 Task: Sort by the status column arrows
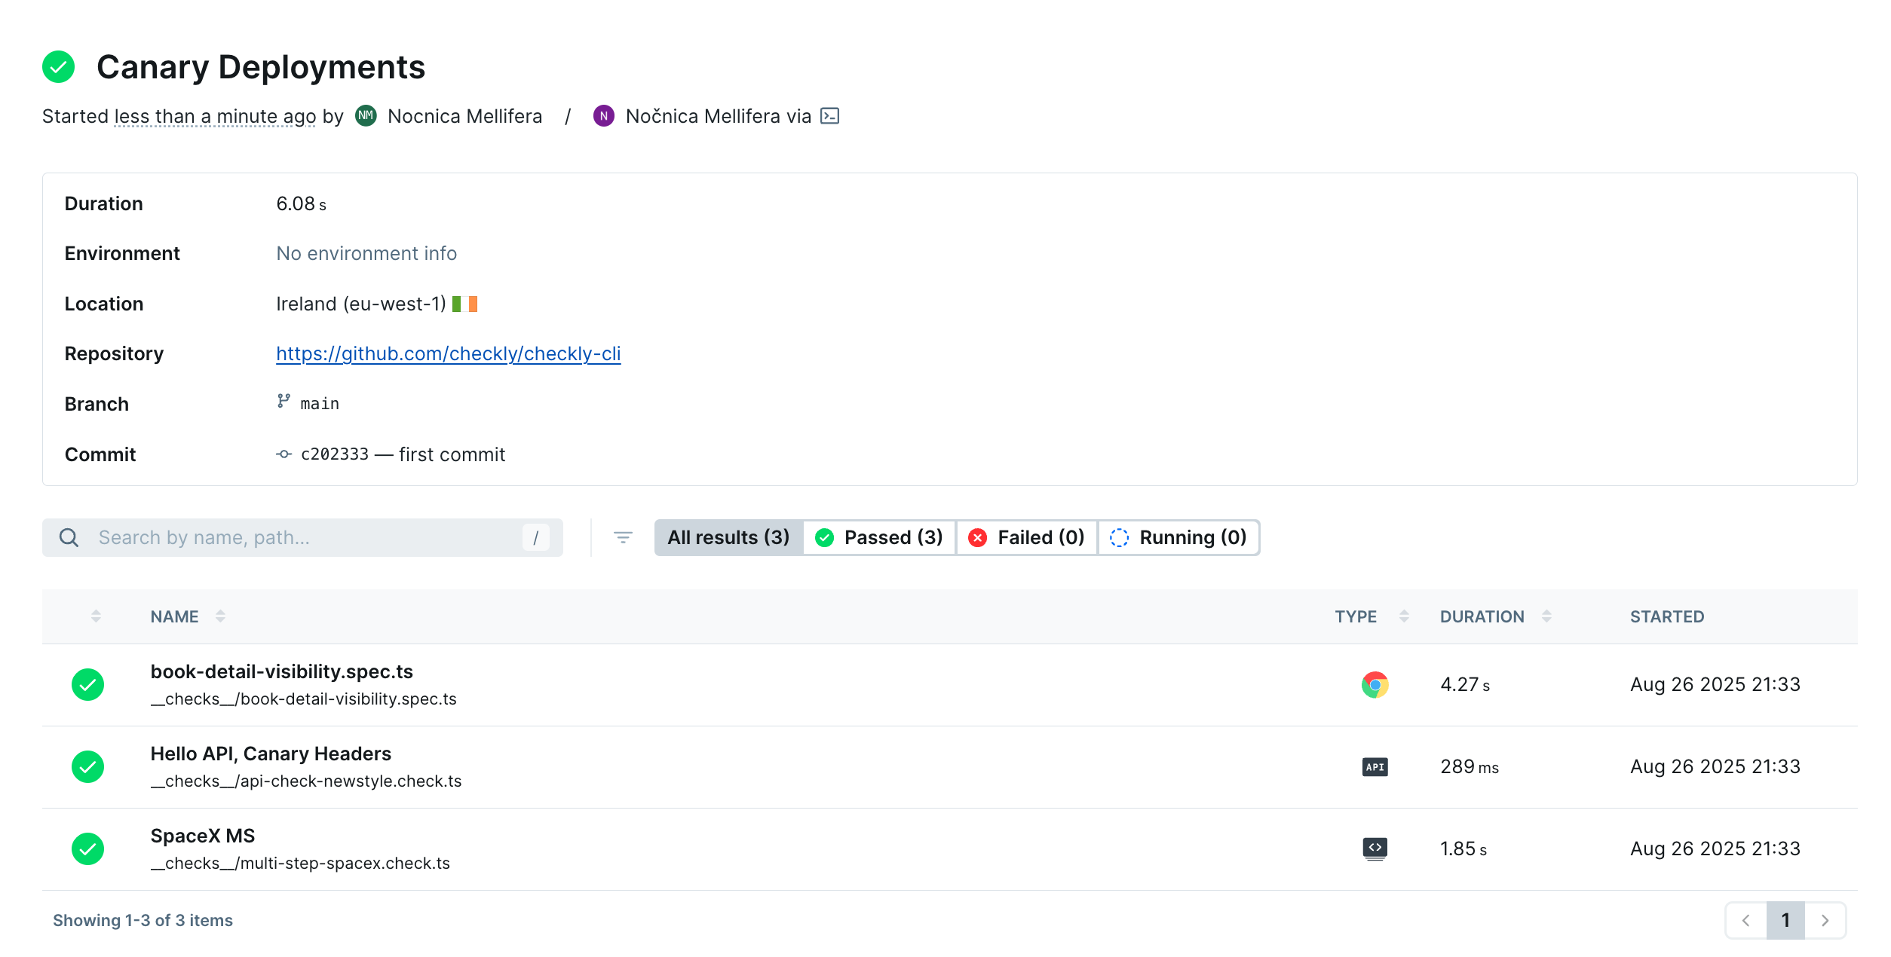pyautogui.click(x=96, y=616)
